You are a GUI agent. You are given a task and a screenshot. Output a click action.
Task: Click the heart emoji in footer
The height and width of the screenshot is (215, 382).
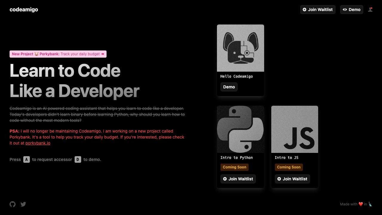pyautogui.click(x=361, y=204)
